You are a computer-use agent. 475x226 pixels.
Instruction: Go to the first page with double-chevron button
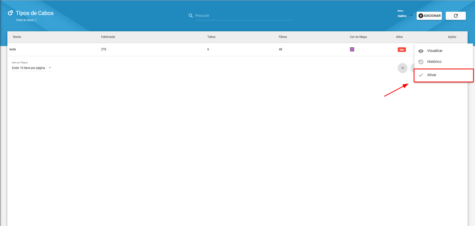pos(403,68)
